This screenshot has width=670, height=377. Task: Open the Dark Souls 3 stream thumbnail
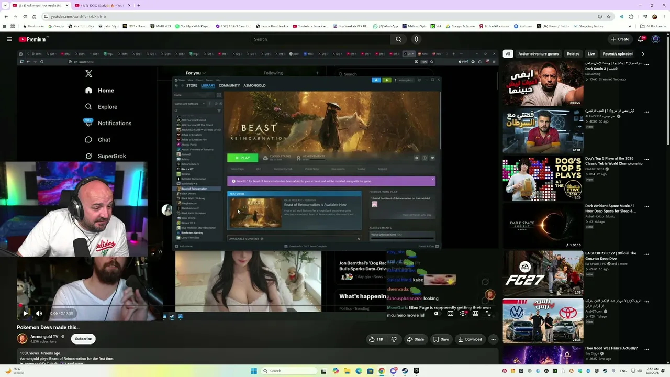[543, 84]
